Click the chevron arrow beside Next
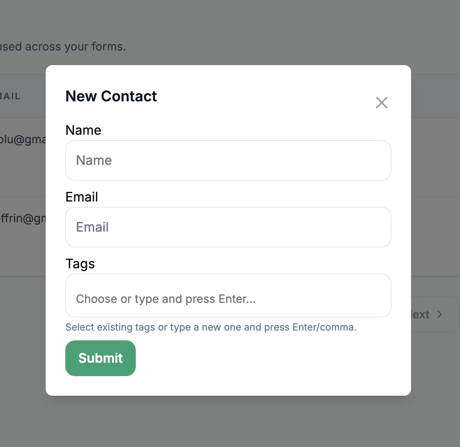 [x=440, y=314]
